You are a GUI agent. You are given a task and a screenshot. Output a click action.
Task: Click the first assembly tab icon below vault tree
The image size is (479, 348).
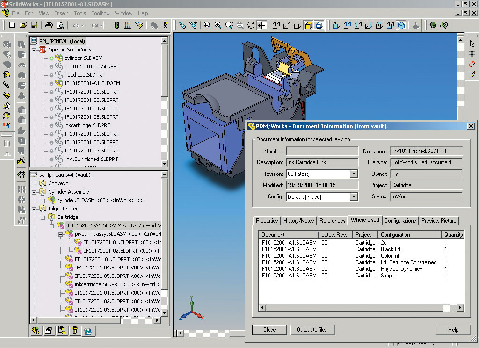[36, 331]
